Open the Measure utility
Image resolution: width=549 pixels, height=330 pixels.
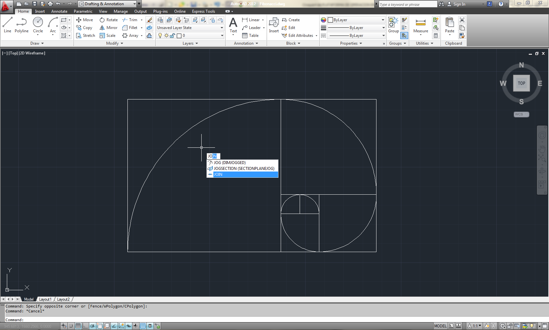pyautogui.click(x=421, y=25)
